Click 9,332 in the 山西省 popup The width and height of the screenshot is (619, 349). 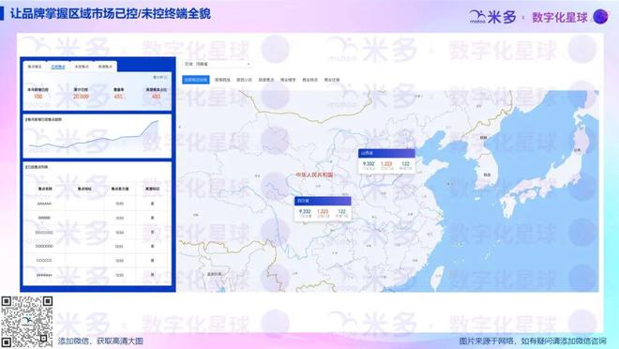pyautogui.click(x=369, y=164)
